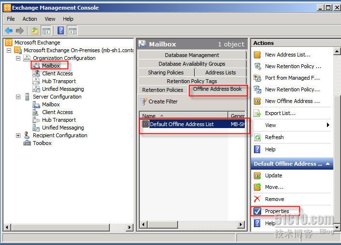Viewport: 341px width, 245px height.
Task: Click the Properties checkmark icon
Action: (x=257, y=211)
